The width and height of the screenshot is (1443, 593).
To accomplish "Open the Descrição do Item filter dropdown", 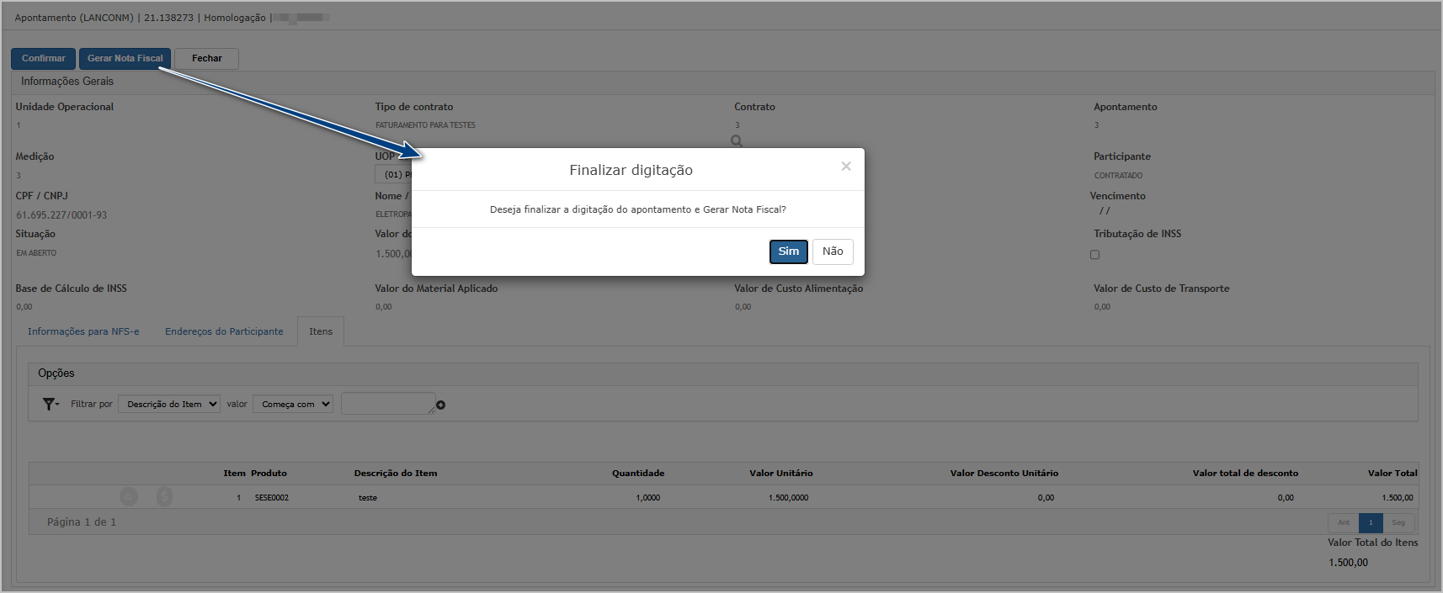I will click(169, 405).
